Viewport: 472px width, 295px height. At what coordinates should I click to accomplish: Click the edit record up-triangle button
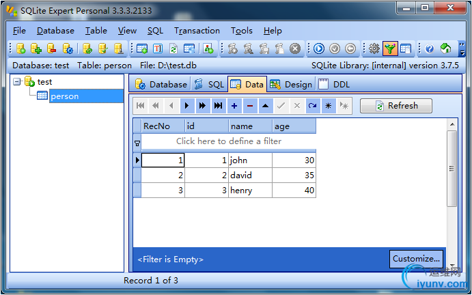point(266,106)
